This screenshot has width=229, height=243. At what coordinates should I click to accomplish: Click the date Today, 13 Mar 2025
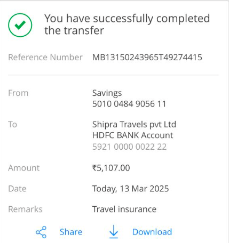coord(130,189)
